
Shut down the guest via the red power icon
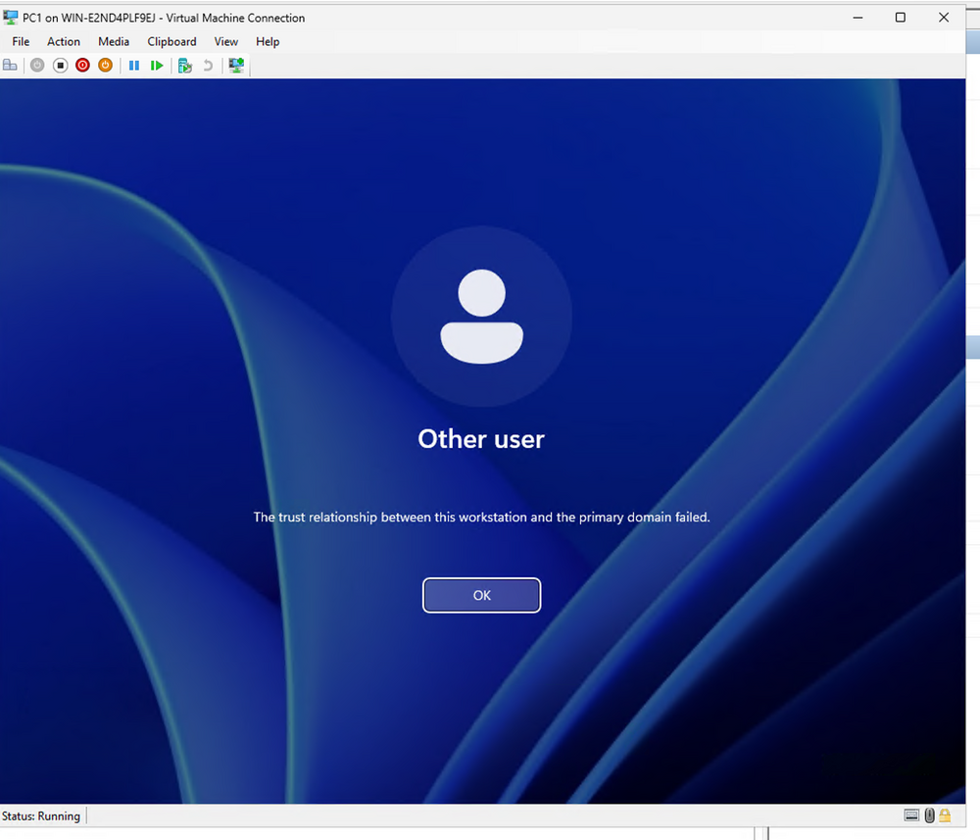[x=82, y=65]
